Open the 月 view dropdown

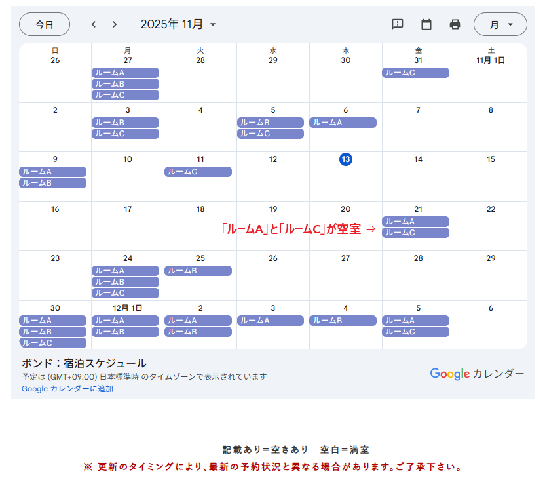point(500,24)
